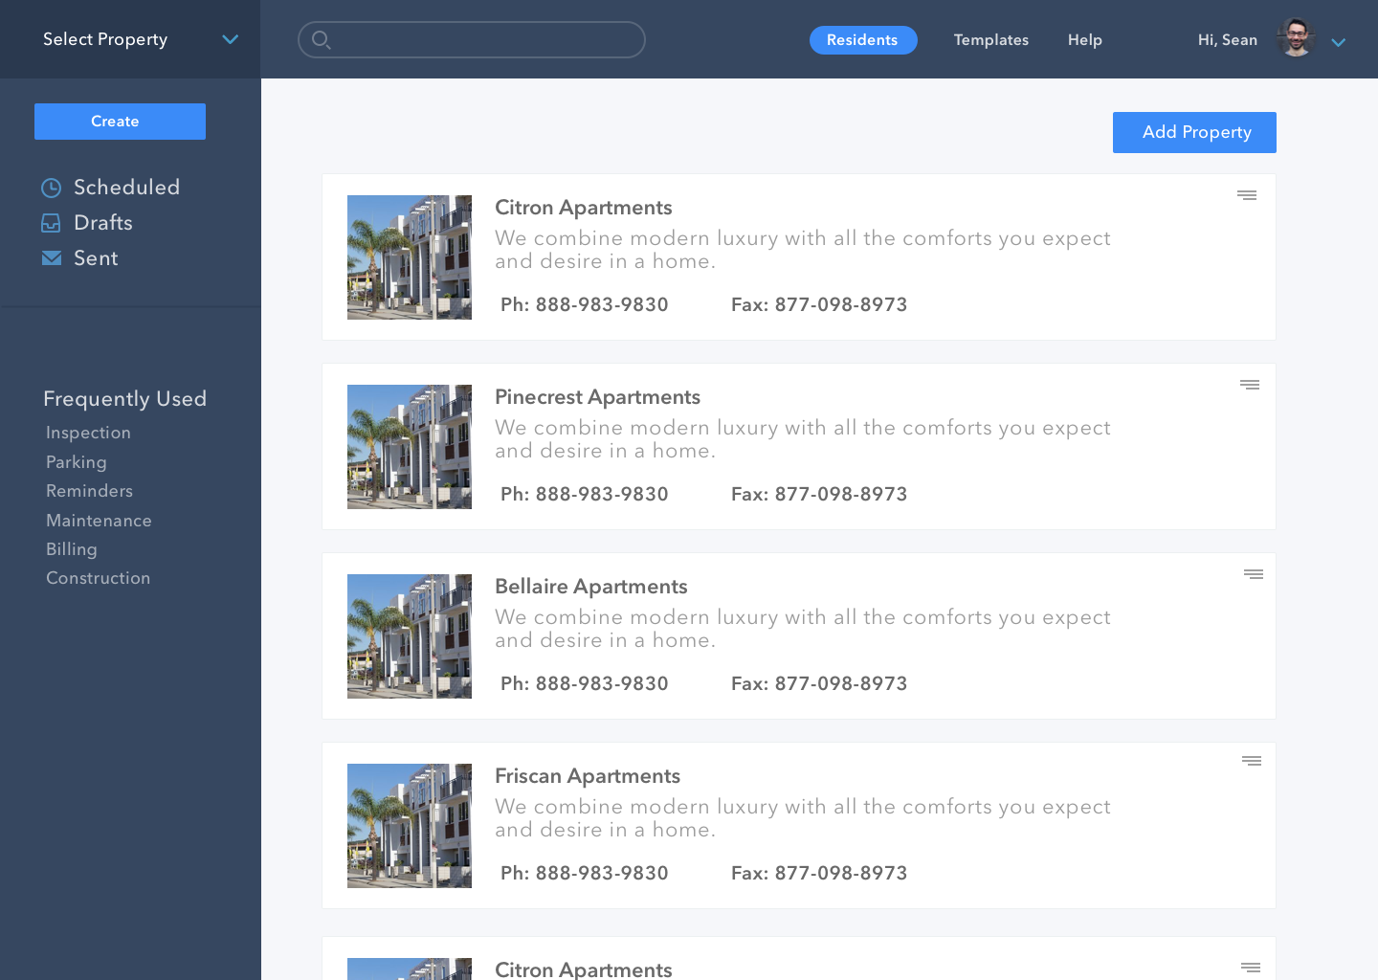Click the Scheduled clock icon

point(52,188)
